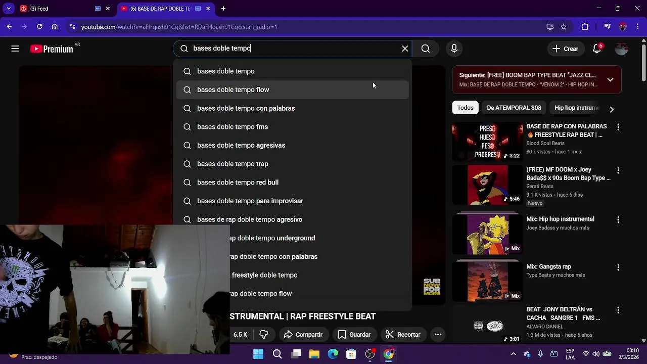The width and height of the screenshot is (647, 364).
Task: Bookmark this page with star
Action: tap(564, 27)
